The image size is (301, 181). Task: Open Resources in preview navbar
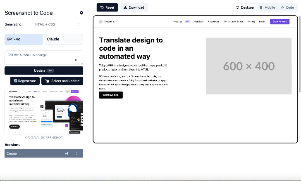click(213, 21)
